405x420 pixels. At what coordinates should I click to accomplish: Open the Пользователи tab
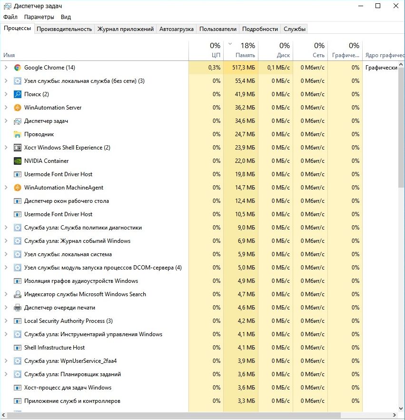click(218, 29)
